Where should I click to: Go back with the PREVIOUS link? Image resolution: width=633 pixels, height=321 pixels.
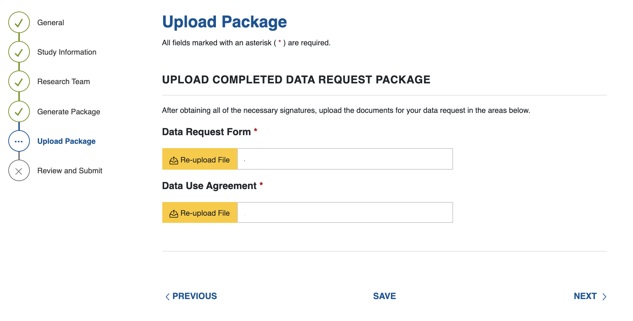[x=191, y=296]
